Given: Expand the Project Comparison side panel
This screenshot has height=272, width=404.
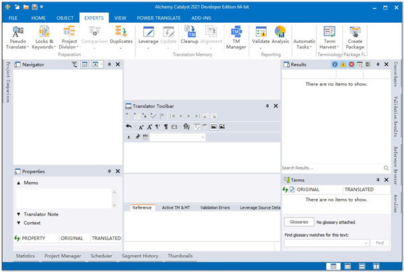Looking at the screenshot, I should click(x=8, y=82).
